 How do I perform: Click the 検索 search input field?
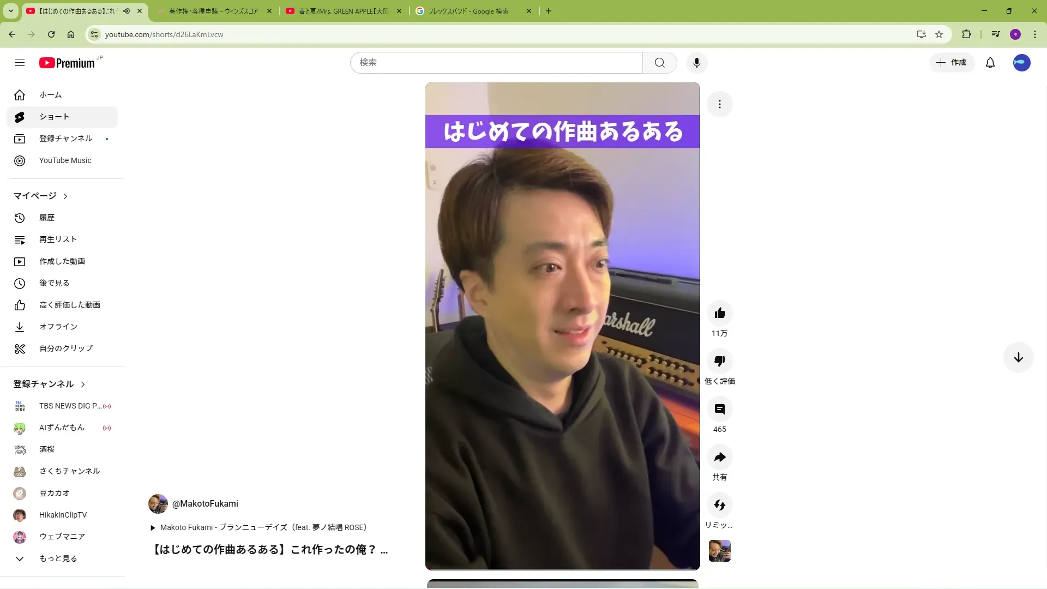point(496,63)
